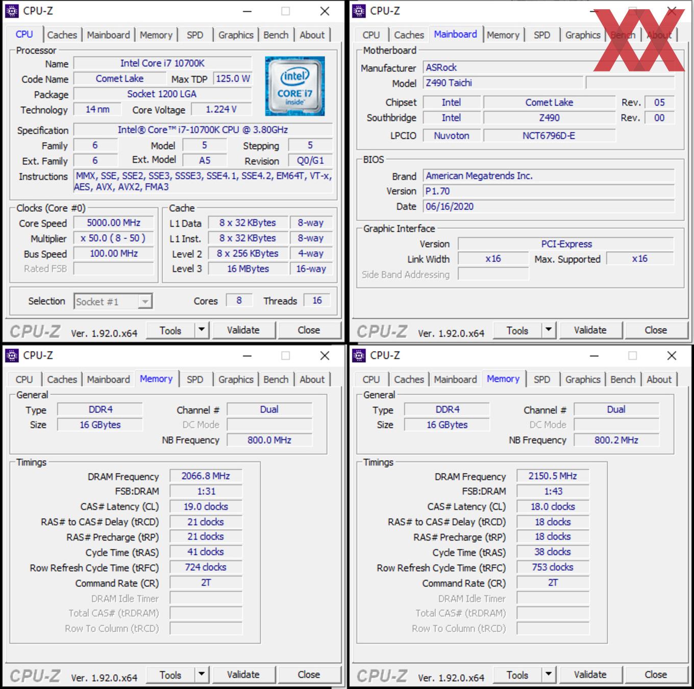
Task: Click Validate in the CPU tab window
Action: pos(243,330)
